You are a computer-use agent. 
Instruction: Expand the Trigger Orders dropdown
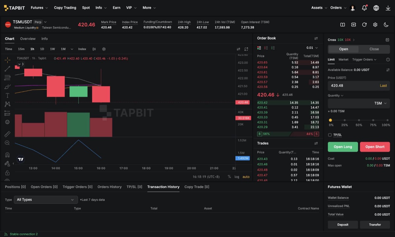click(364, 59)
